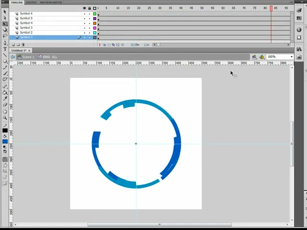
Task: Select the Hand tool
Action: pyautogui.click(x=5, y=112)
